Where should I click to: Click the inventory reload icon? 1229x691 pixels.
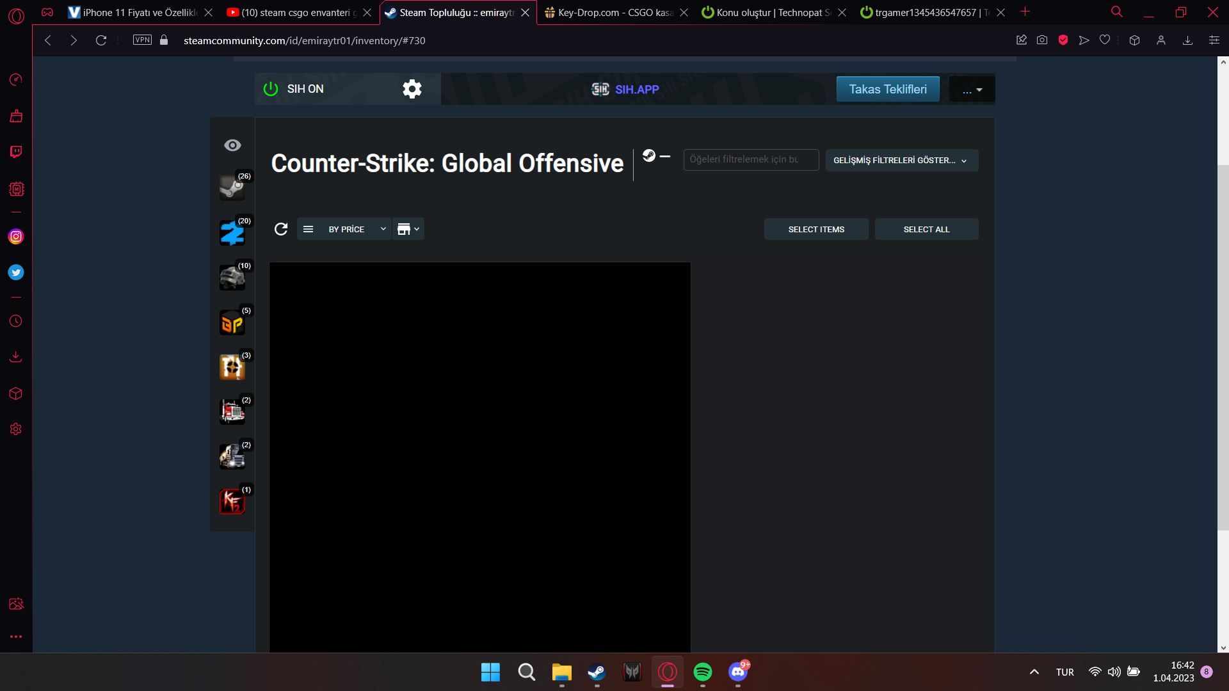click(x=281, y=229)
